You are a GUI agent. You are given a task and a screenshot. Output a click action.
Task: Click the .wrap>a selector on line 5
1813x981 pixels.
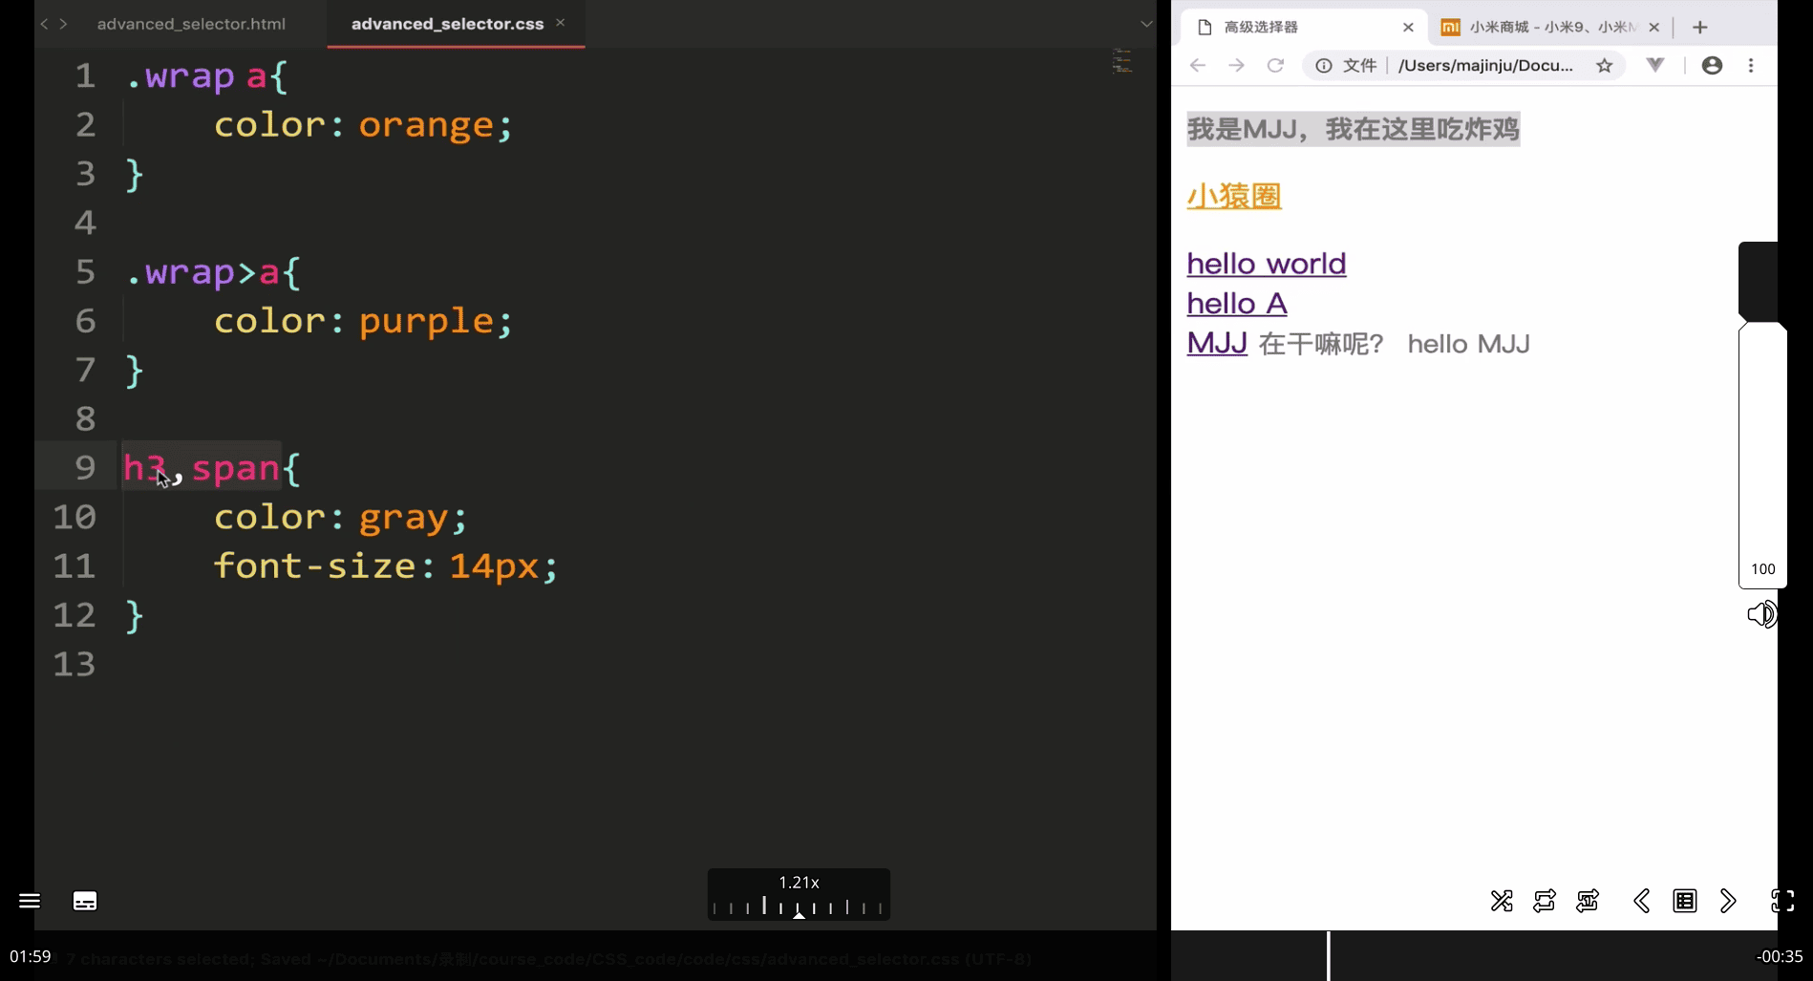pyautogui.click(x=203, y=272)
